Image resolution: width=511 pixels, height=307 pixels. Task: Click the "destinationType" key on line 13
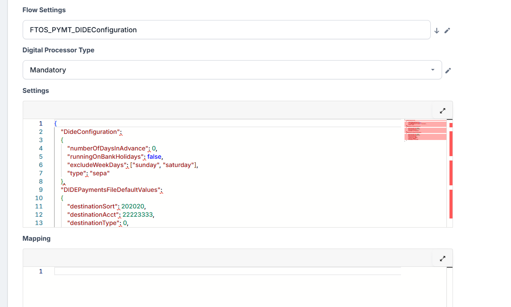point(93,223)
